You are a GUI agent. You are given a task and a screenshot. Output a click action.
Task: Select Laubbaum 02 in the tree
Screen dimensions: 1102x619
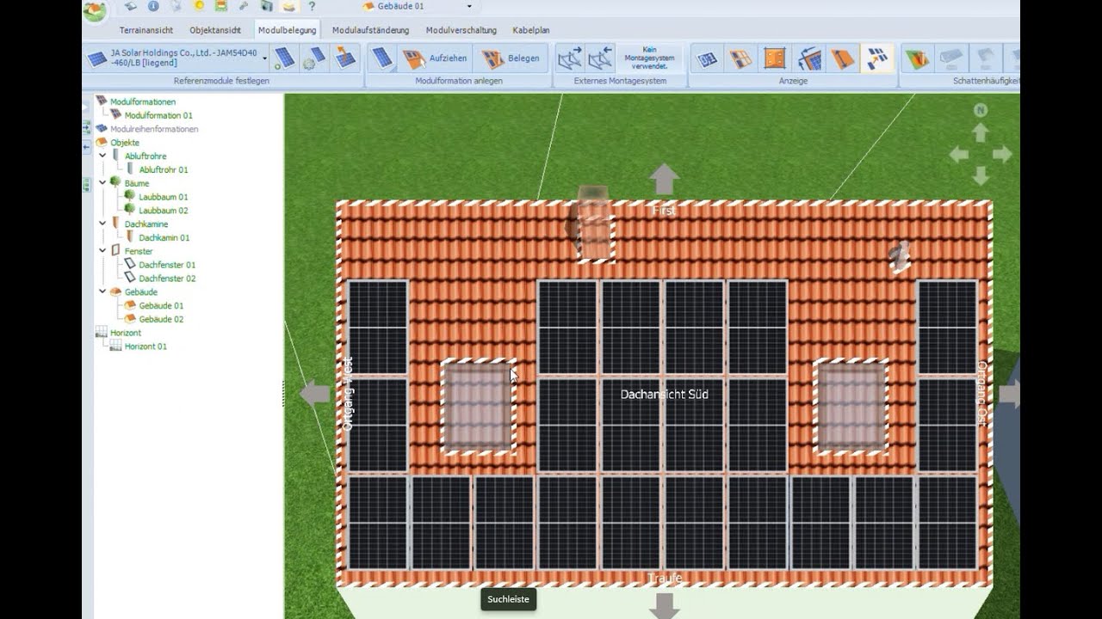[163, 211]
